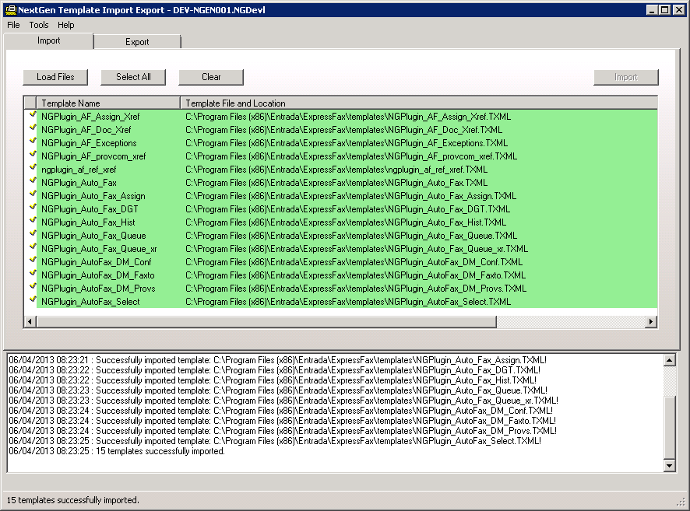Click file path ending NGPlugin_AF_Assign_Xref.TXML in list
This screenshot has height=511, width=690.
click(348, 117)
